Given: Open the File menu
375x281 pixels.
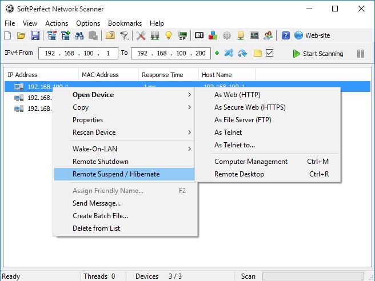Looking at the screenshot, I should click(x=10, y=23).
